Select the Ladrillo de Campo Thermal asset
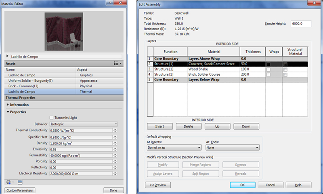The width and height of the screenshot is (323, 194). [x=64, y=91]
